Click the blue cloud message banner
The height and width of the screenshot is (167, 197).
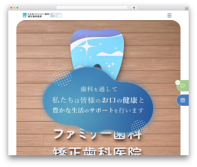98,100
